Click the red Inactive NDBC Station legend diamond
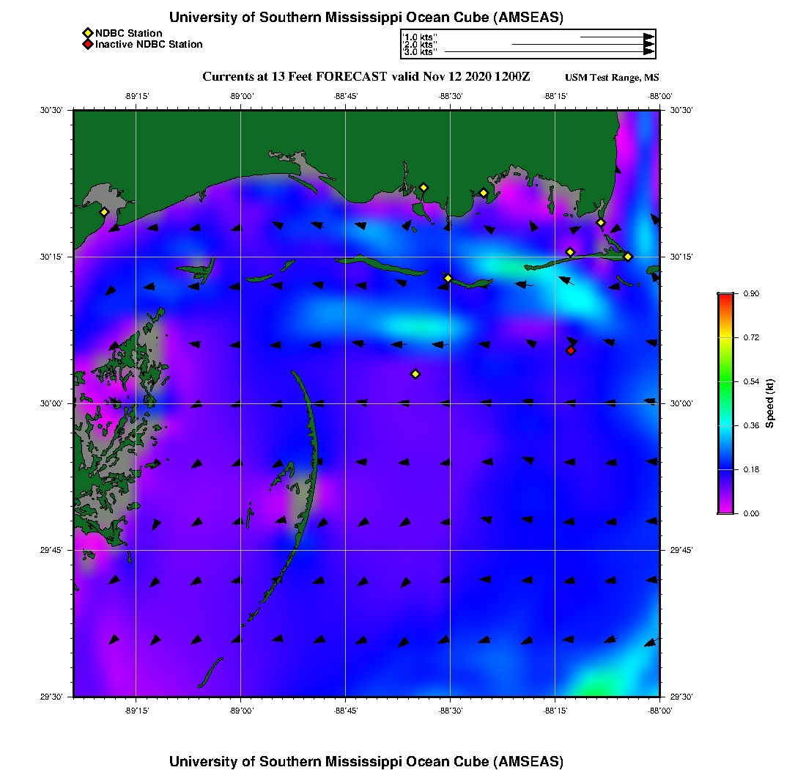Screen dimensions: 806x770 click(x=88, y=44)
